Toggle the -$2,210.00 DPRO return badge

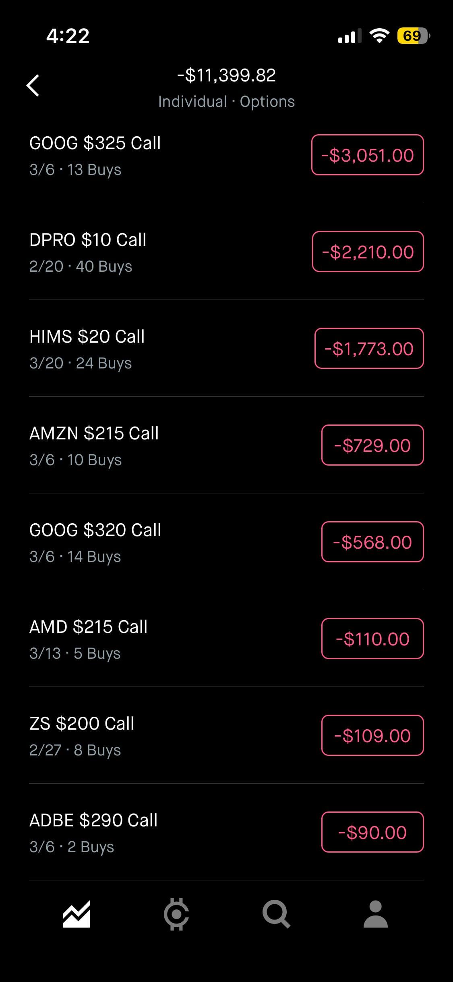(368, 252)
